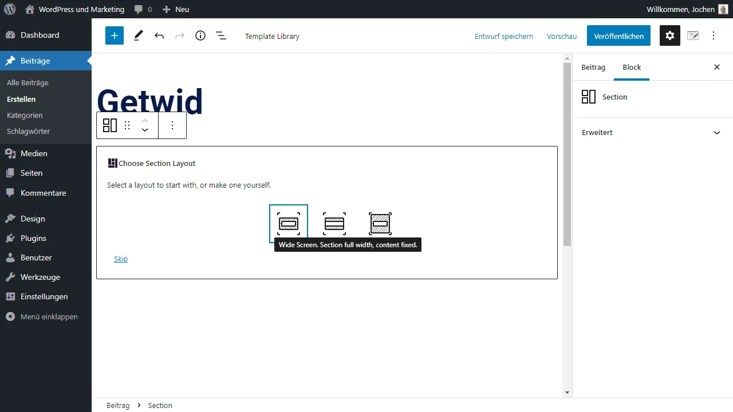Click the blue block inserter plus button
Viewport: 733px width, 412px height.
[115, 35]
